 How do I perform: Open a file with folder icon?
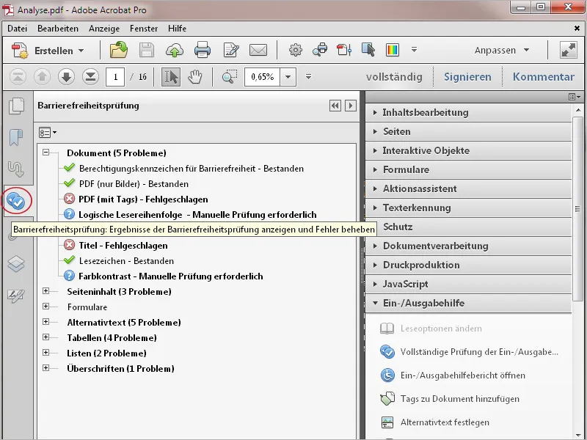(x=119, y=50)
